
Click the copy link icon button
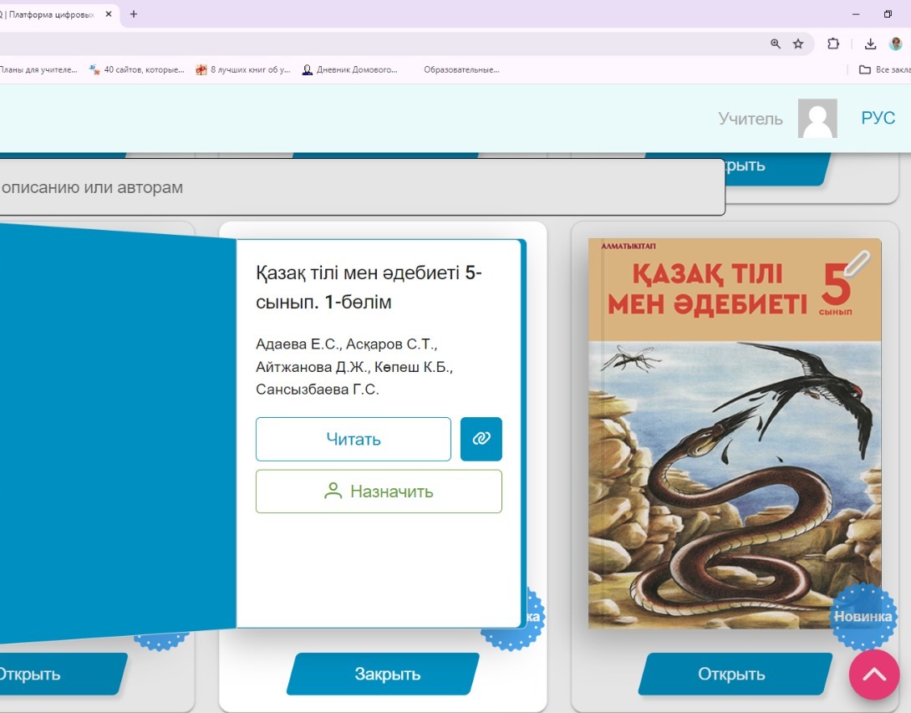click(481, 439)
